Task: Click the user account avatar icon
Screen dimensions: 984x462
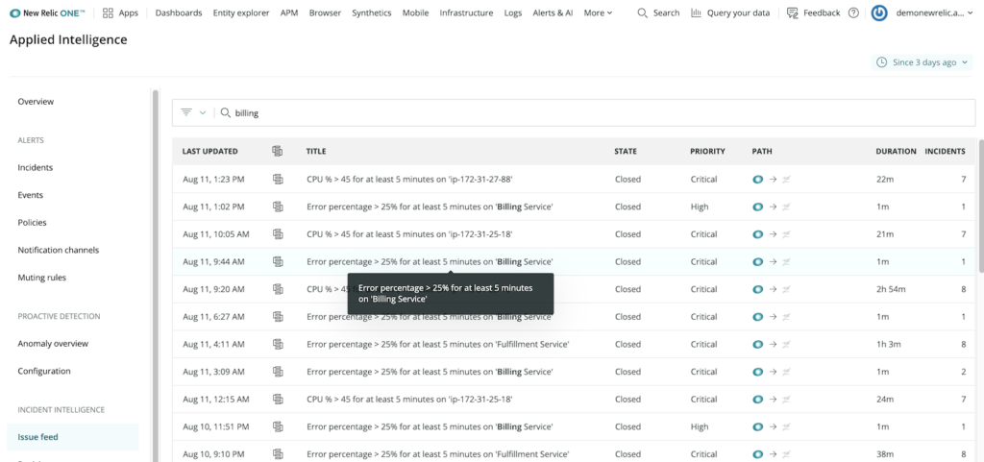Action: (879, 12)
